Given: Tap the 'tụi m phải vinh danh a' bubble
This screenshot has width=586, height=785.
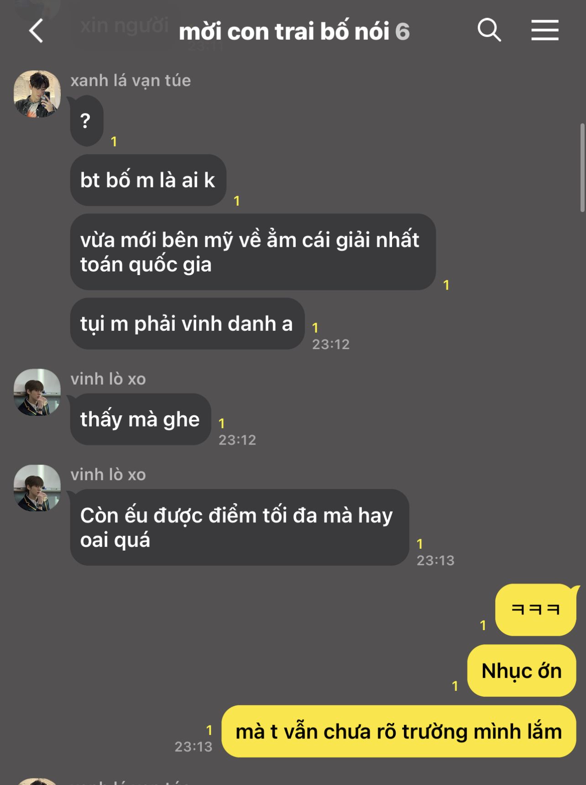Looking at the screenshot, I should (x=187, y=324).
